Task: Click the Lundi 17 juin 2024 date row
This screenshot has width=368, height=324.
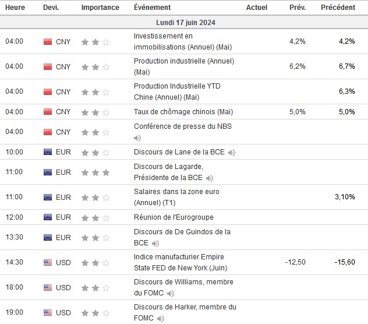Action: 184,22
